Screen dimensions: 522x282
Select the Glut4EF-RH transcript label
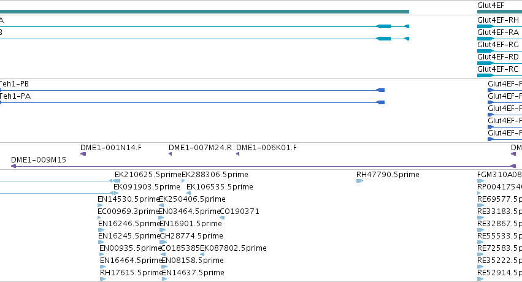coord(497,20)
